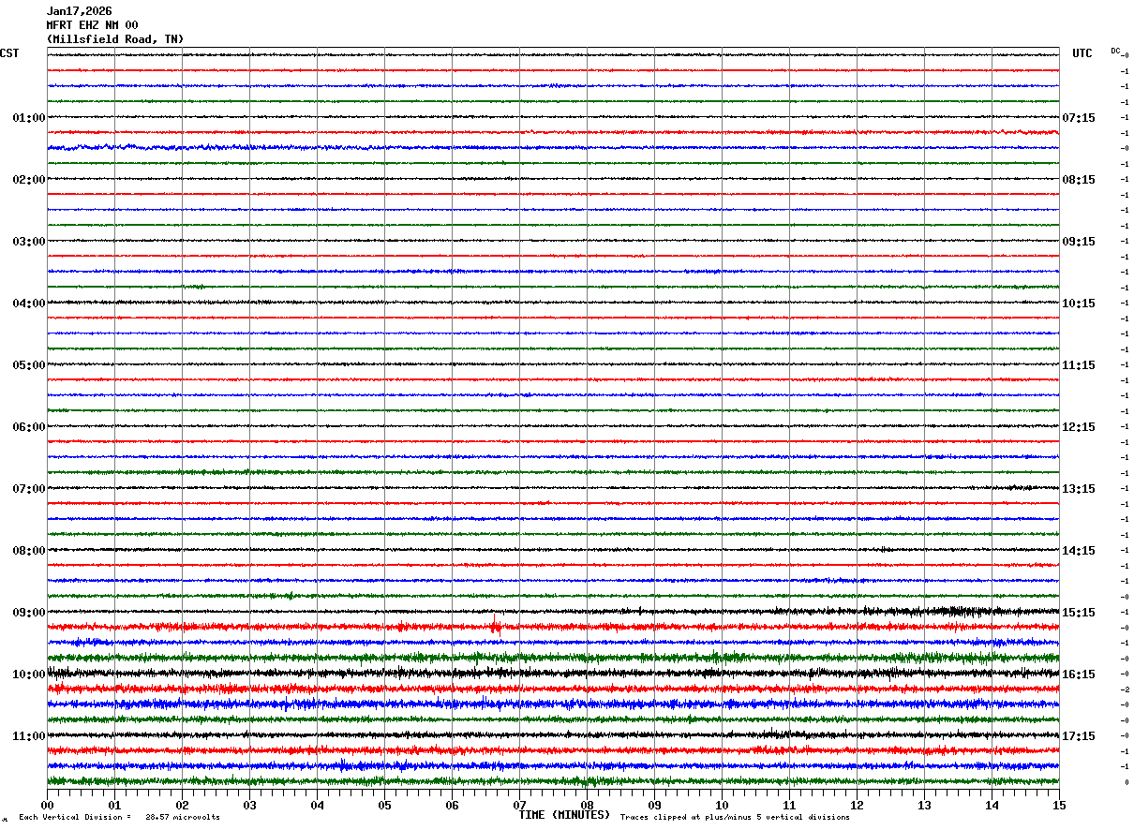Click the location text (Millsfield Road, TN)

pyautogui.click(x=115, y=39)
